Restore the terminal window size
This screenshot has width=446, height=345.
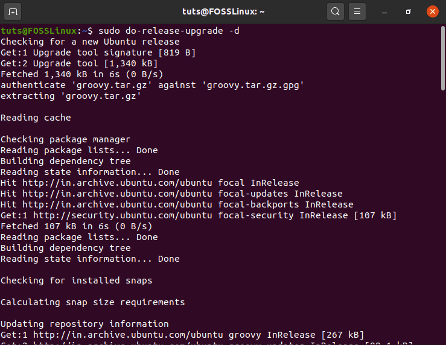[x=408, y=11]
